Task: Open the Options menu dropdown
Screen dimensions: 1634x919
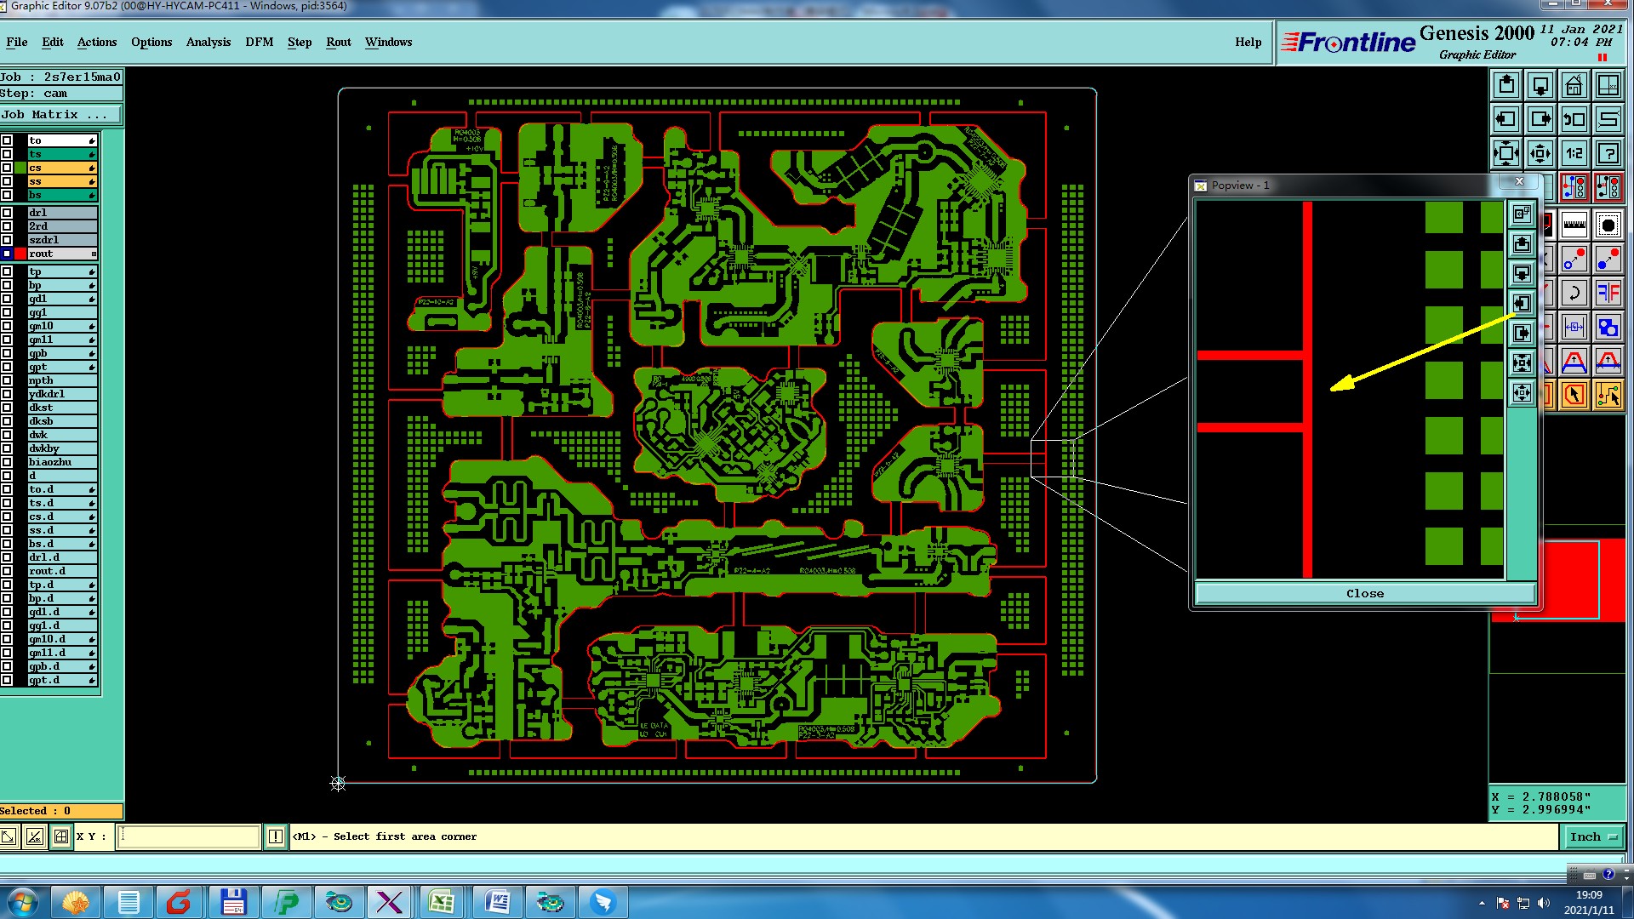Action: 151,42
